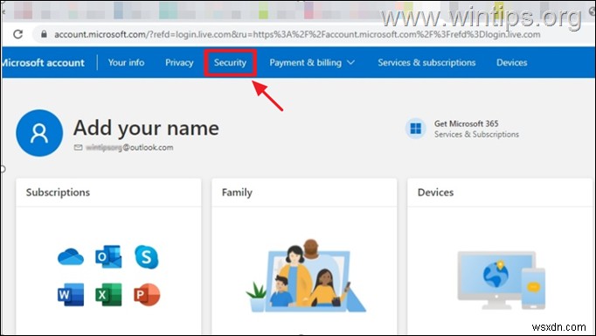Viewport: 596px width, 336px height.
Task: Click the Excel icon
Action: [x=108, y=295]
